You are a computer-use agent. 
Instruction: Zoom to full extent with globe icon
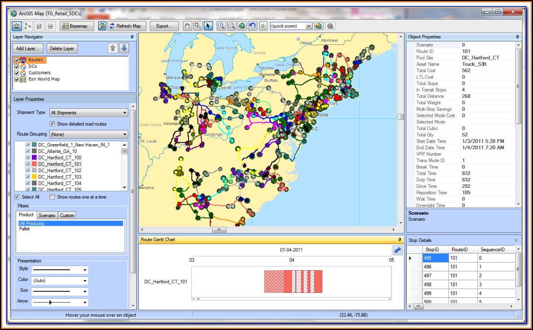(x=242, y=26)
